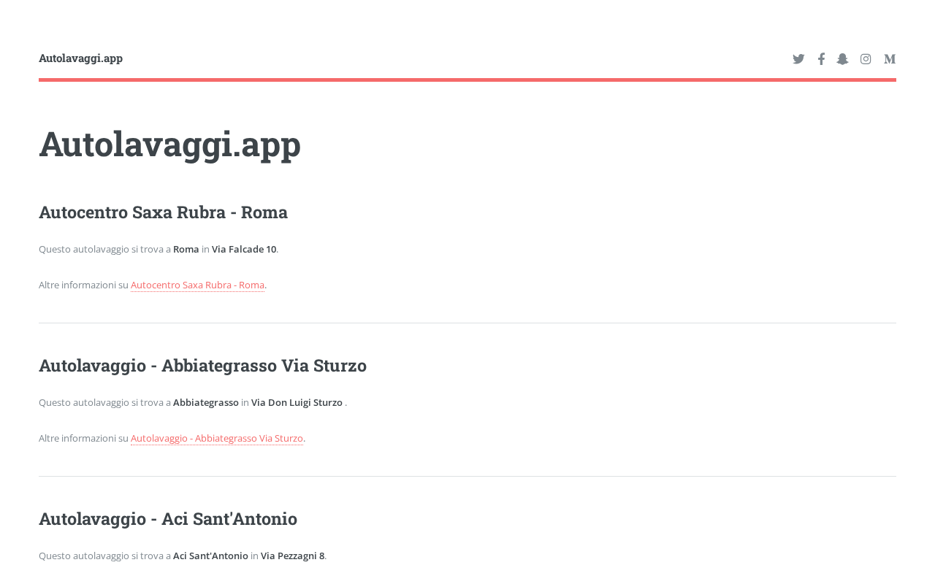Open the Snapchat ghost icon
935x584 pixels.
pos(843,59)
